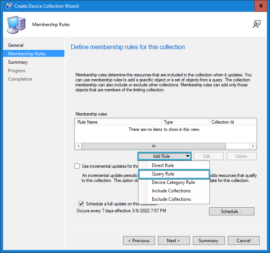Click the membership rules horizontal scrollbar thumb
270x253 pixels.
click(x=153, y=146)
